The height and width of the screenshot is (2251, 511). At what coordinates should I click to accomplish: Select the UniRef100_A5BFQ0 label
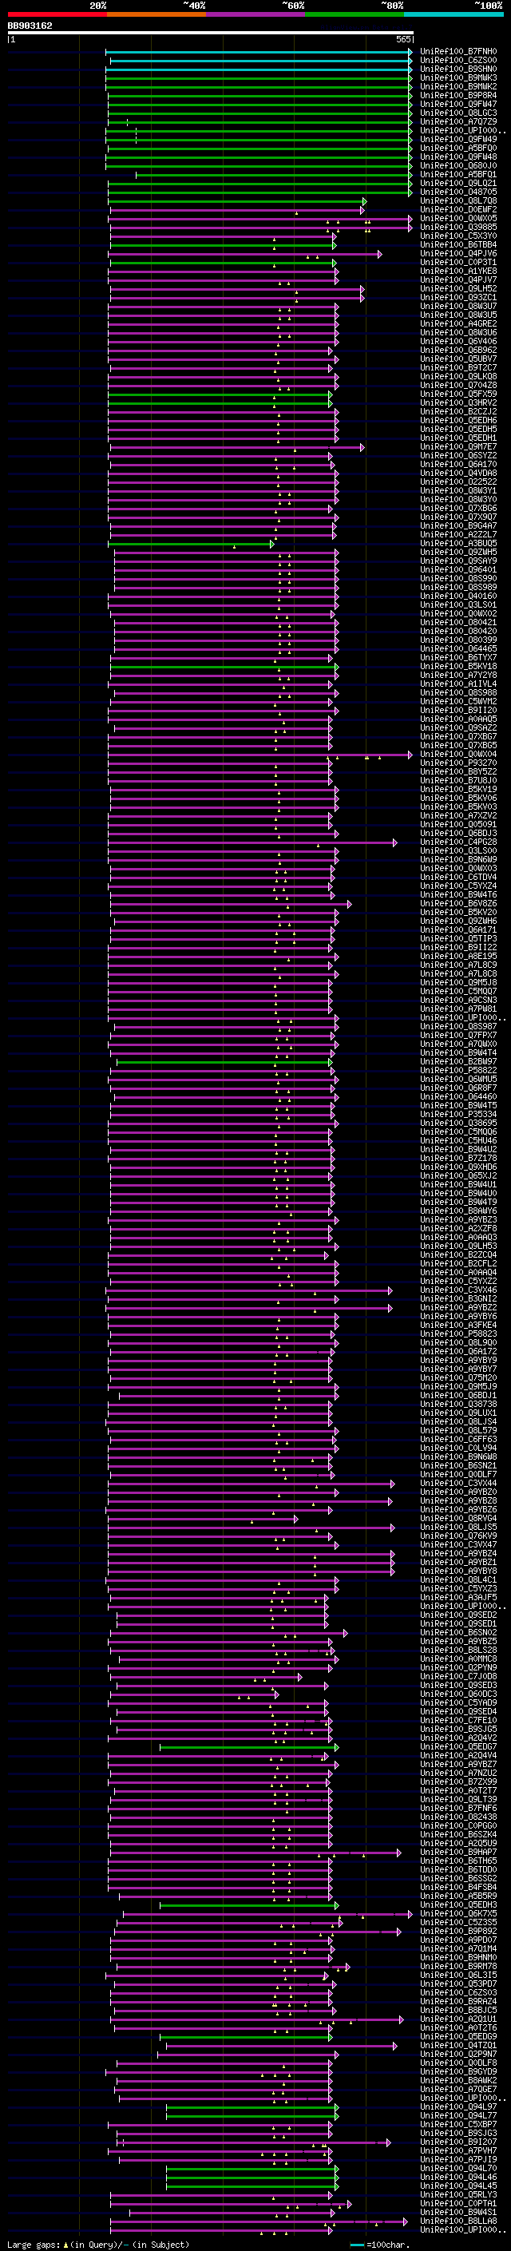click(458, 148)
